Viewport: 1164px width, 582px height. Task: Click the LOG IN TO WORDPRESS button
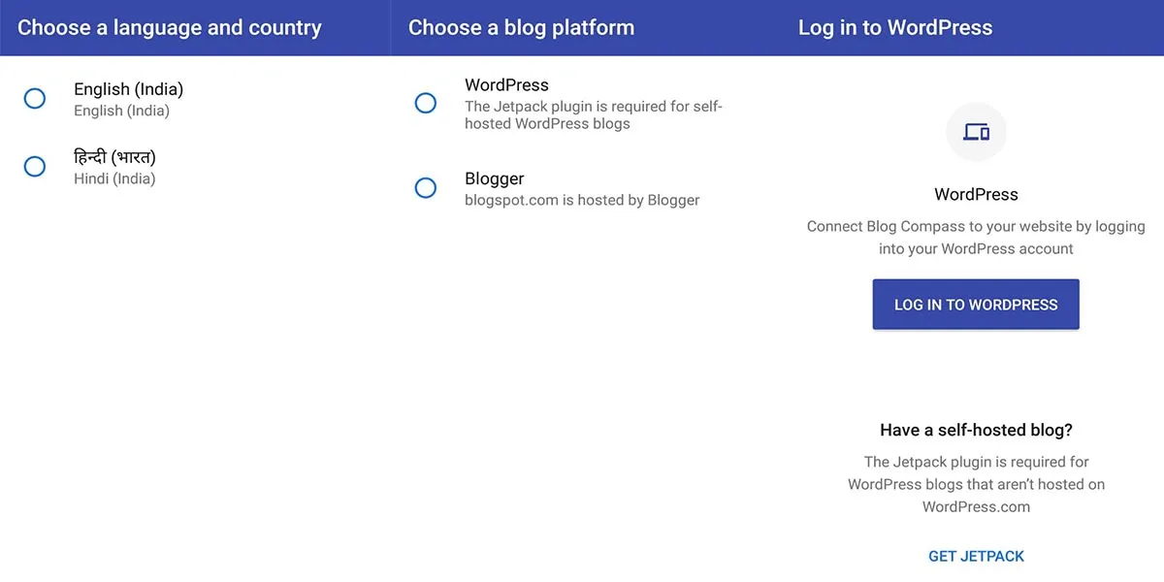click(976, 305)
